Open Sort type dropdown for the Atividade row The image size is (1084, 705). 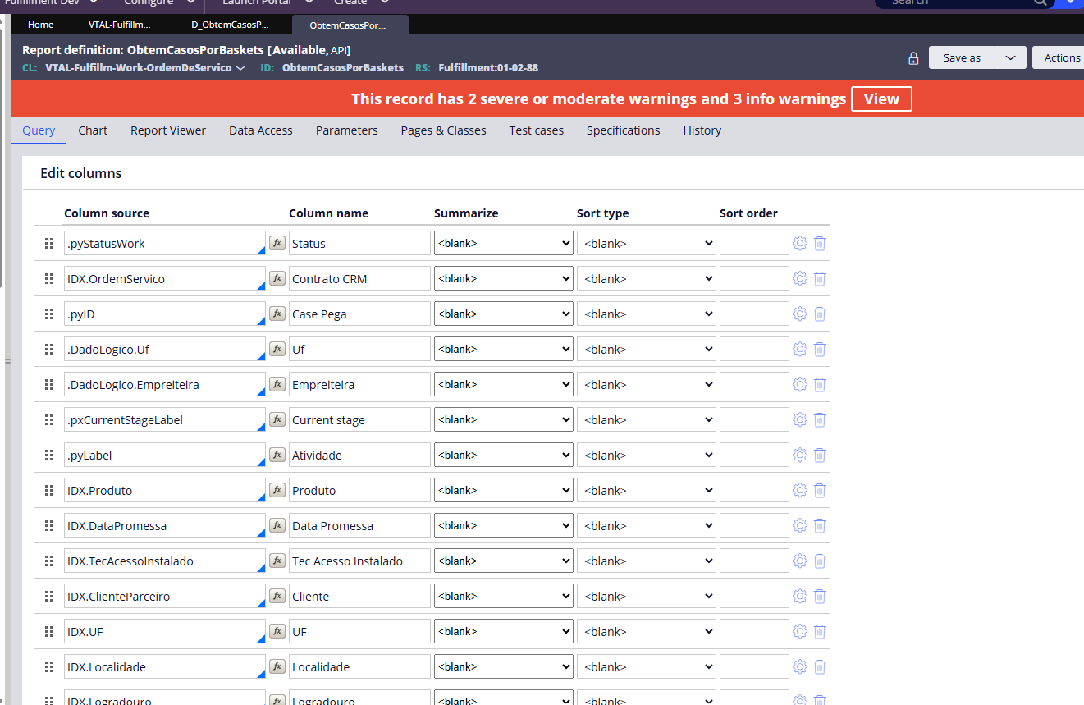(x=646, y=455)
